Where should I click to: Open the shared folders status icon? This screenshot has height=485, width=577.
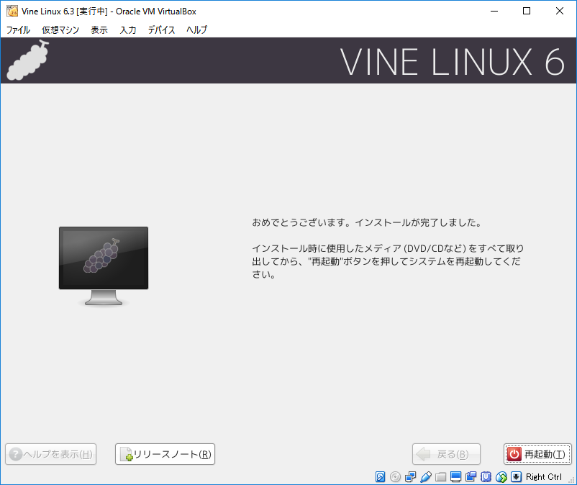click(x=441, y=477)
